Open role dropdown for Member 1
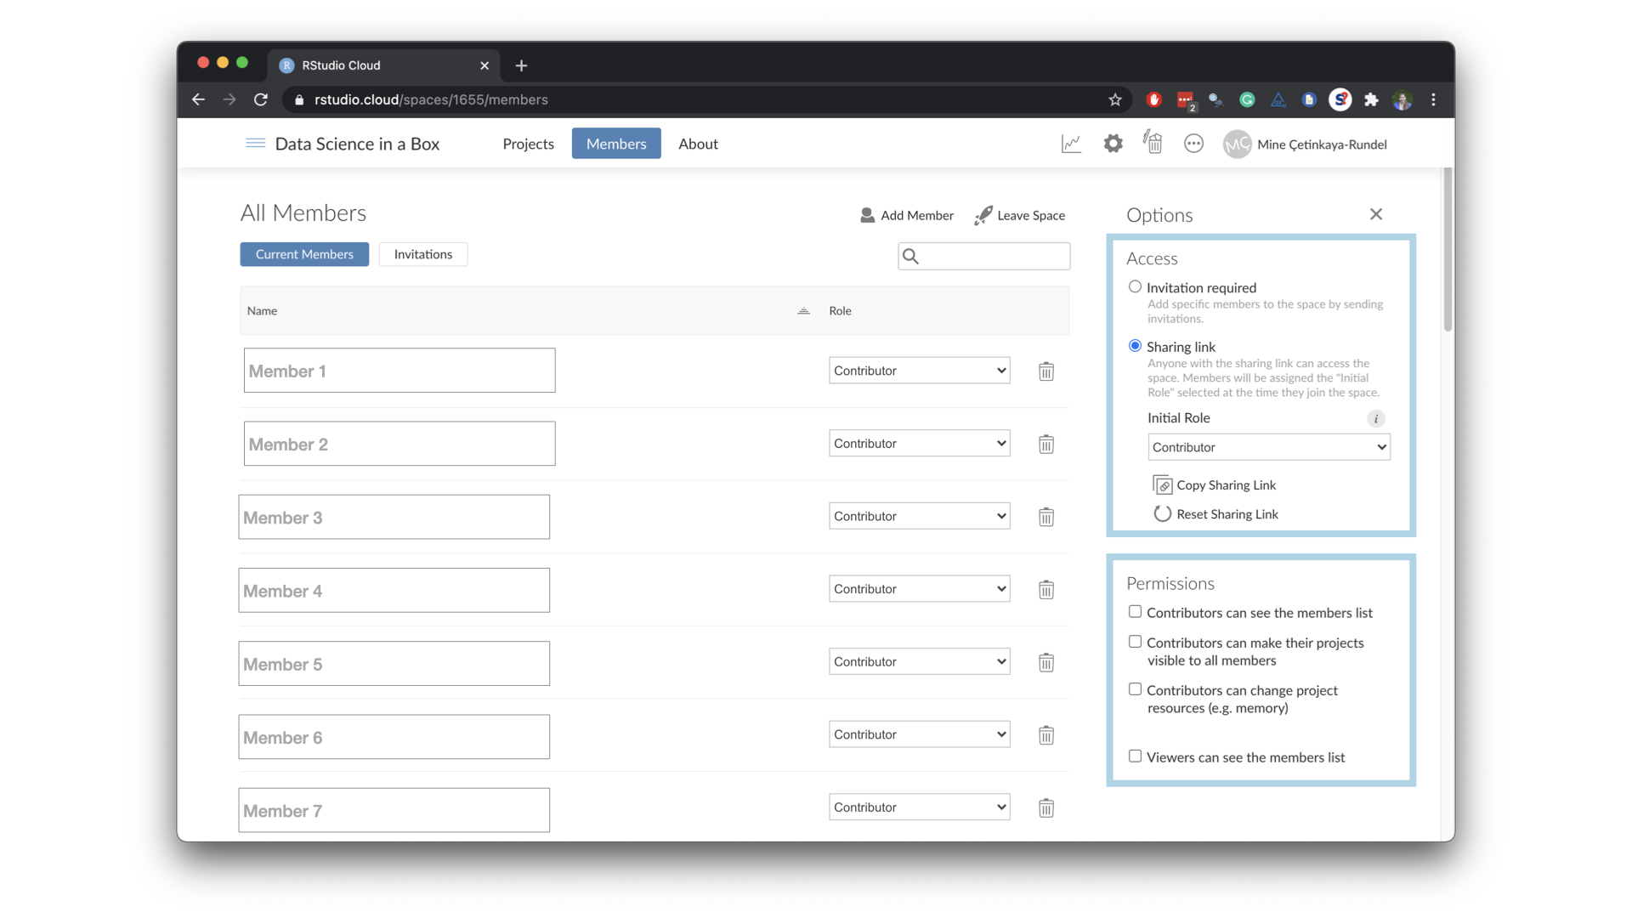This screenshot has width=1632, height=918. tap(919, 371)
